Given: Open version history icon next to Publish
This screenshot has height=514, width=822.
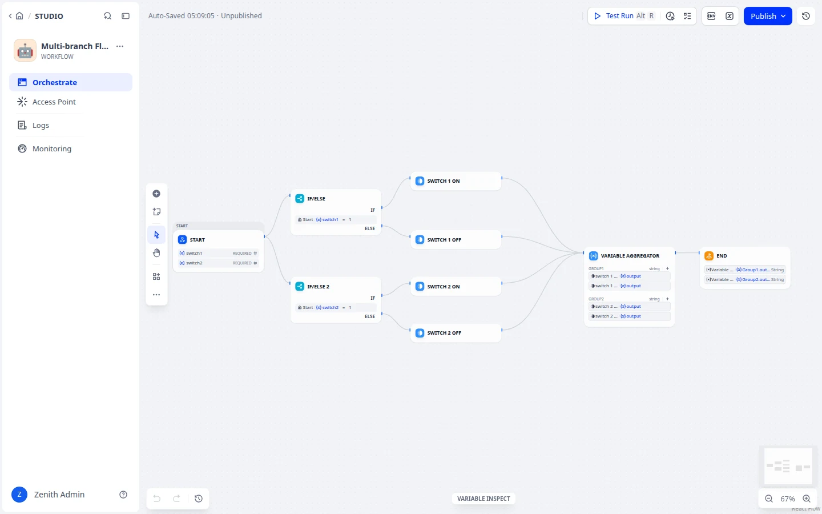Looking at the screenshot, I should tap(806, 16).
